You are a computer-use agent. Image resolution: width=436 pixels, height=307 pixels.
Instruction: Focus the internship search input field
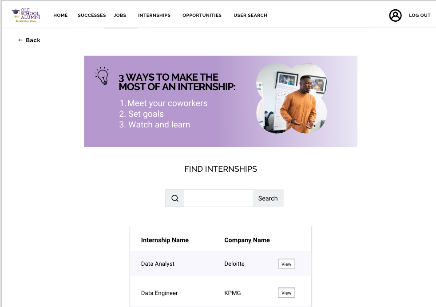[218, 198]
